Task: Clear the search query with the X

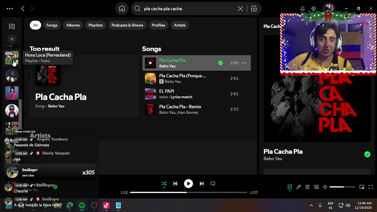Action: (x=240, y=9)
